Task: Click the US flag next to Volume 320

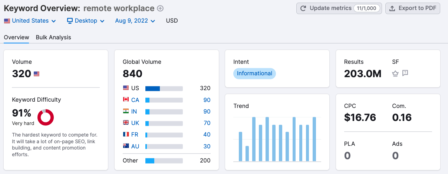Action: tap(36, 74)
